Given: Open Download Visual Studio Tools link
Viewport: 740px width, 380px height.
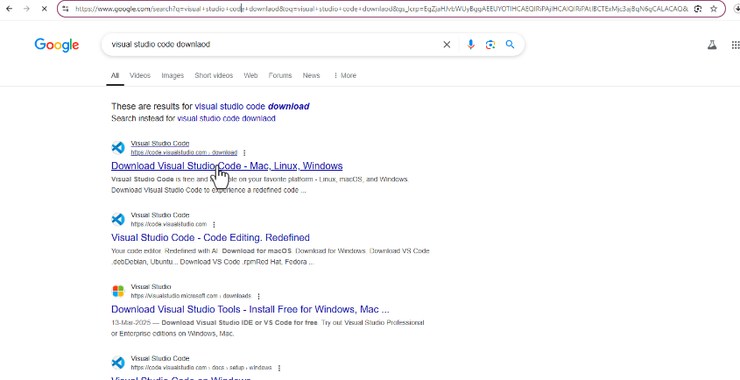Looking at the screenshot, I should coord(250,309).
